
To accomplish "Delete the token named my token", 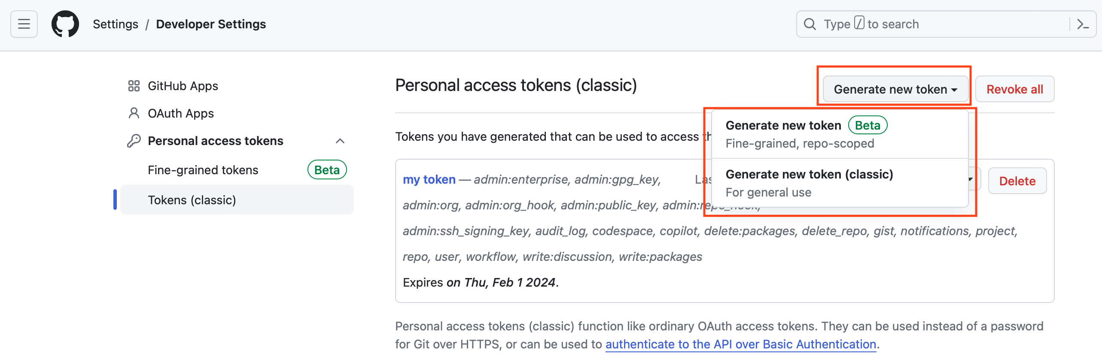I will click(x=1017, y=181).
